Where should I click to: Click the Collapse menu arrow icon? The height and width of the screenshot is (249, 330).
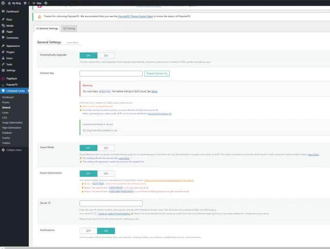click(x=3, y=150)
